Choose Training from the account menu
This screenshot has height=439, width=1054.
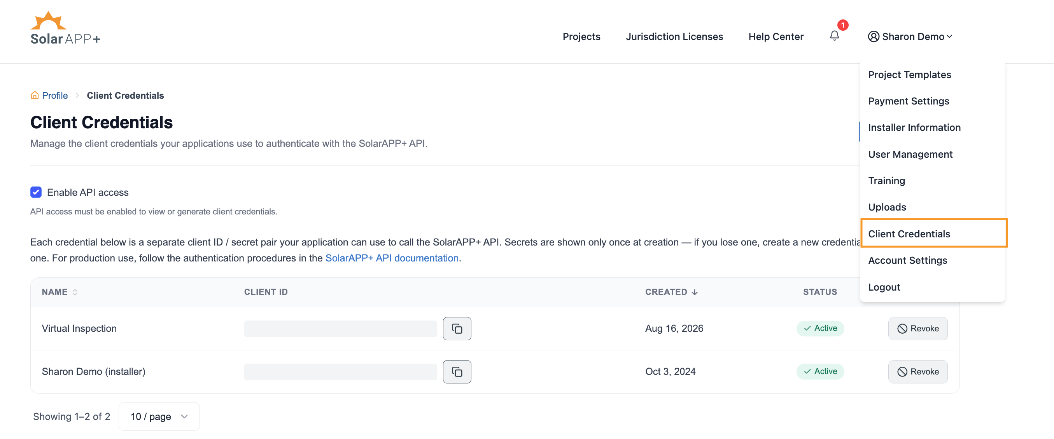(886, 181)
